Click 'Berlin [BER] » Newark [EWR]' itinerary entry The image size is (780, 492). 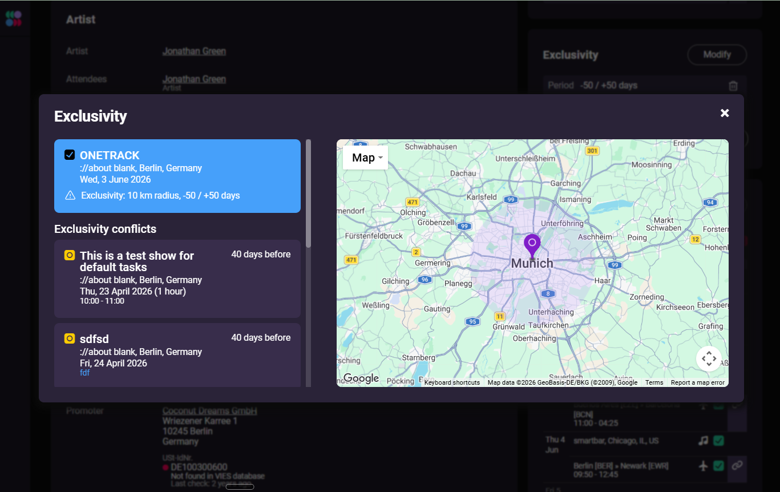click(621, 466)
